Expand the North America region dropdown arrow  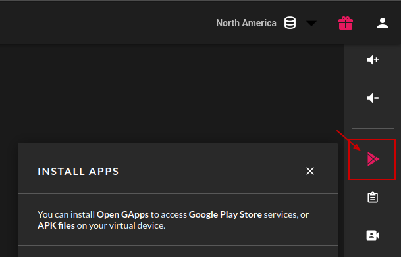pos(311,24)
